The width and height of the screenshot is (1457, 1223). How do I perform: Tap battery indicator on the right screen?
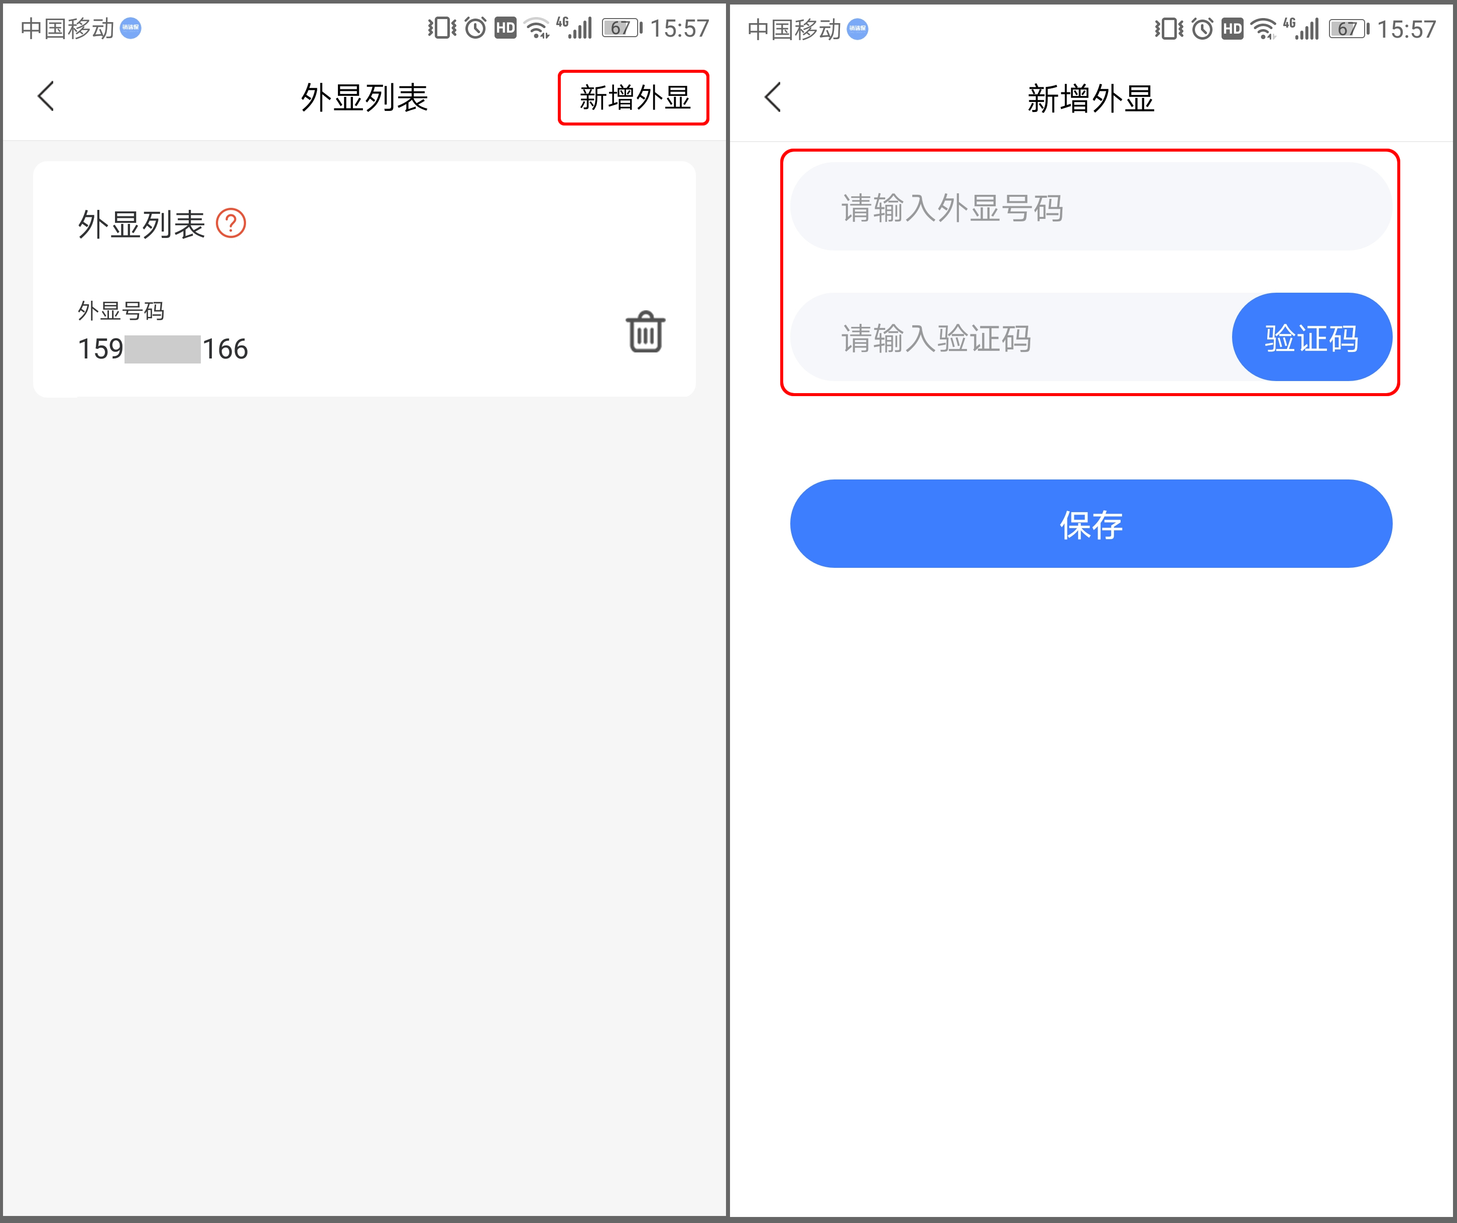tap(1349, 29)
